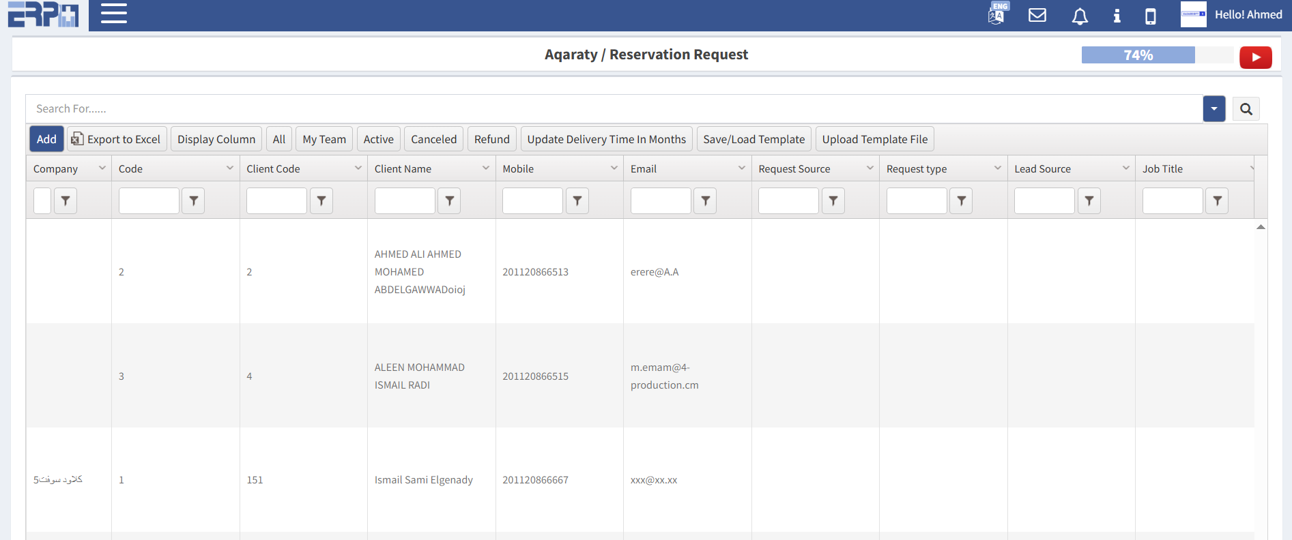Image resolution: width=1292 pixels, height=540 pixels.
Task: Open the Display Column options
Action: click(x=216, y=139)
